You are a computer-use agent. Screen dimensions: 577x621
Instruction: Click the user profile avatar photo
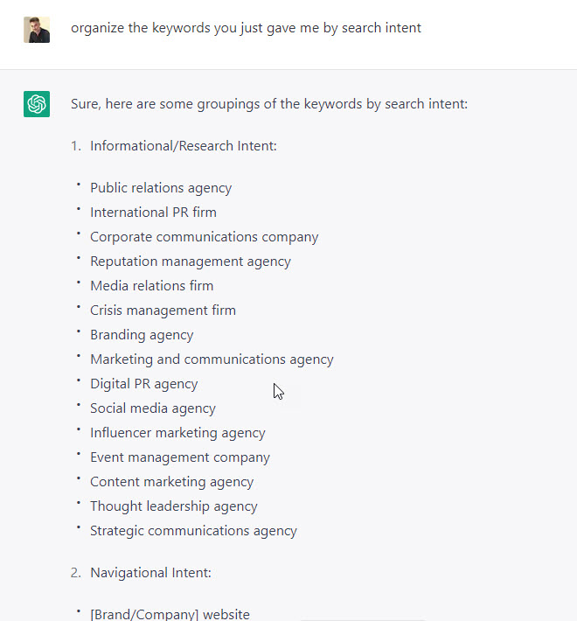coord(37,30)
